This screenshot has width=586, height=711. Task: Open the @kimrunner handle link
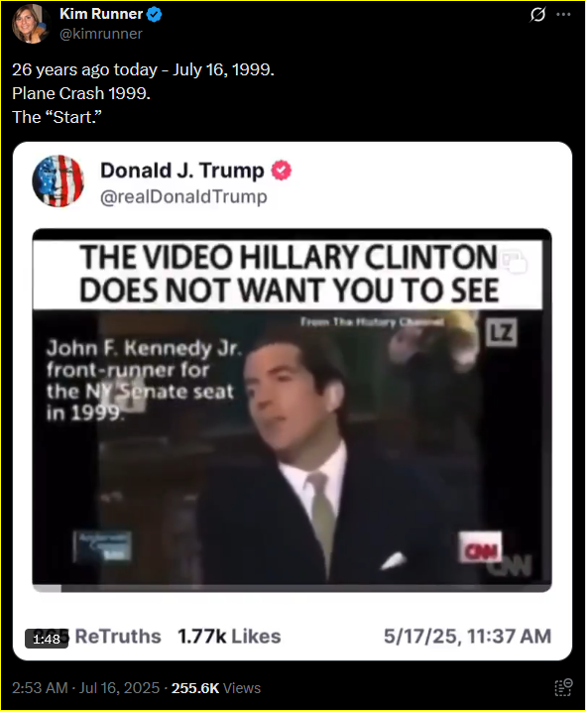101,34
